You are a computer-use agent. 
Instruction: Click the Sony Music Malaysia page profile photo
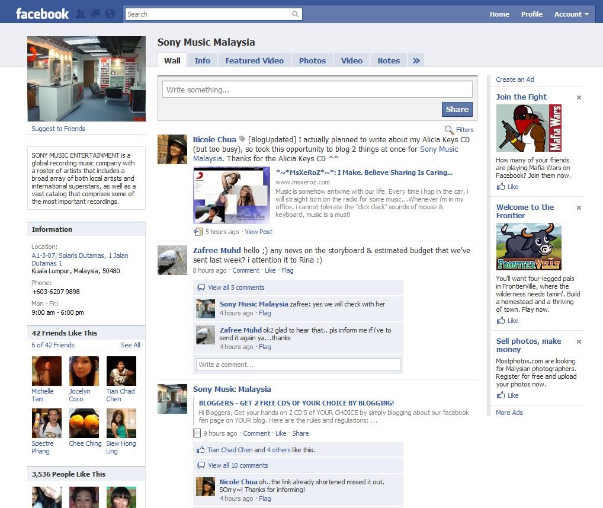tap(86, 78)
